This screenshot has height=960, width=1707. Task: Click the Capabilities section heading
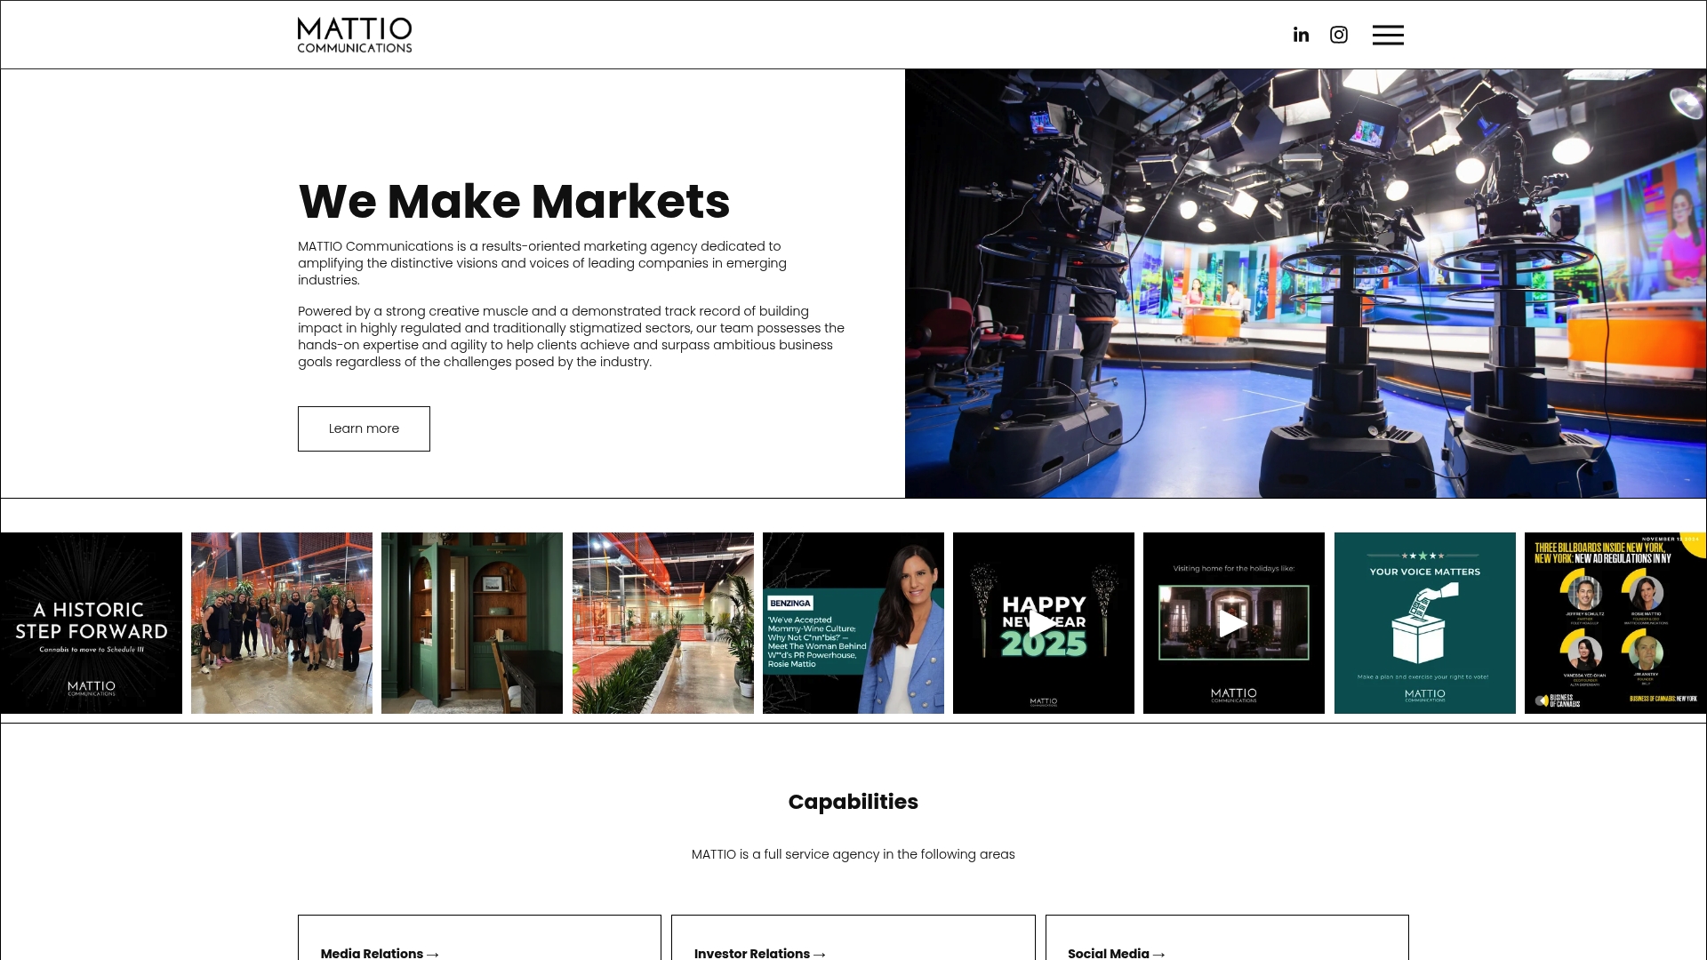[853, 801]
